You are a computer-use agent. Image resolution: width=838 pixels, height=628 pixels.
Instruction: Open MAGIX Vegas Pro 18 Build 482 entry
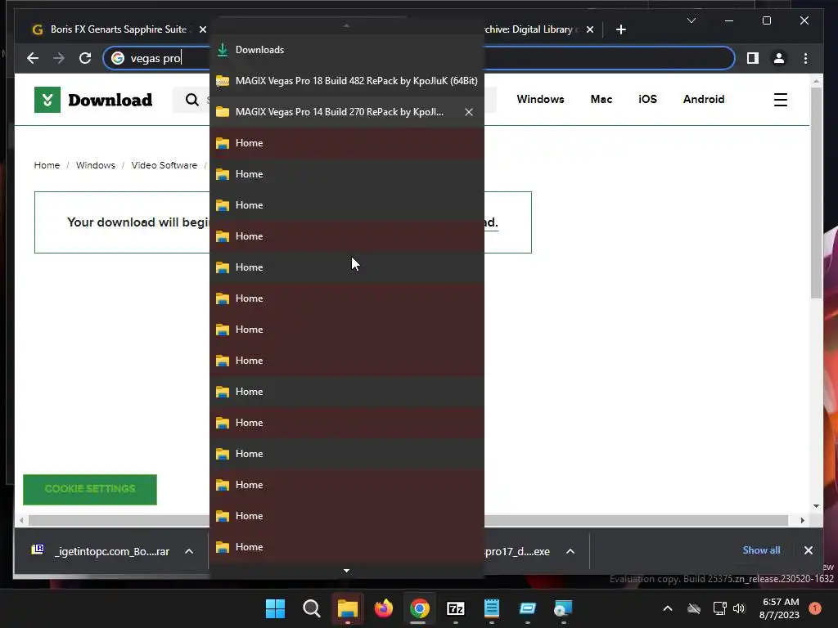(347, 81)
